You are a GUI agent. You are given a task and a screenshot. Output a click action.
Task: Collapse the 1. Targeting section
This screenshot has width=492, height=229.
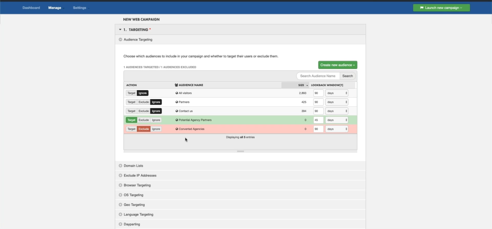click(x=120, y=30)
